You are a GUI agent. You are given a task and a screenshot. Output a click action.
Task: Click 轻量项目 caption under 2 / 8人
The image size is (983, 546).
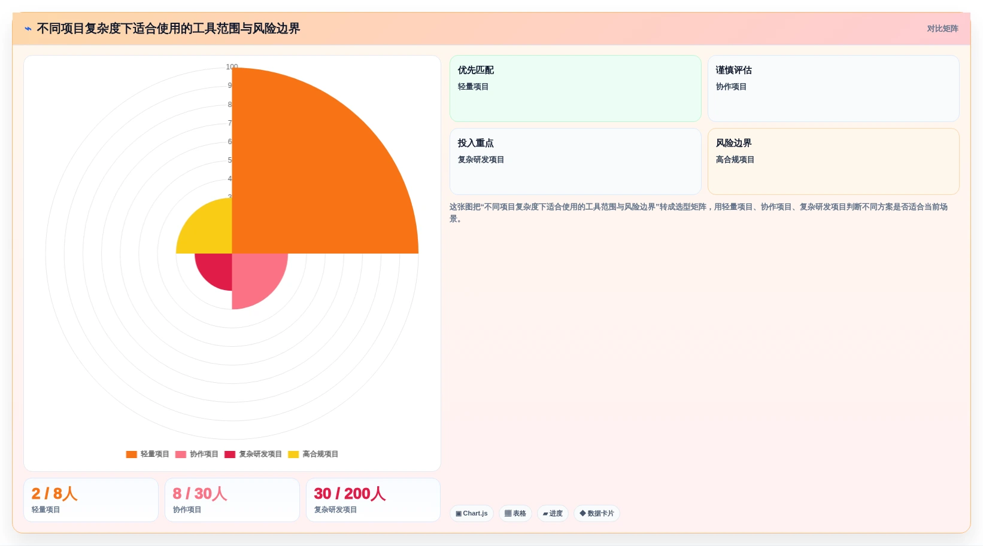45,510
